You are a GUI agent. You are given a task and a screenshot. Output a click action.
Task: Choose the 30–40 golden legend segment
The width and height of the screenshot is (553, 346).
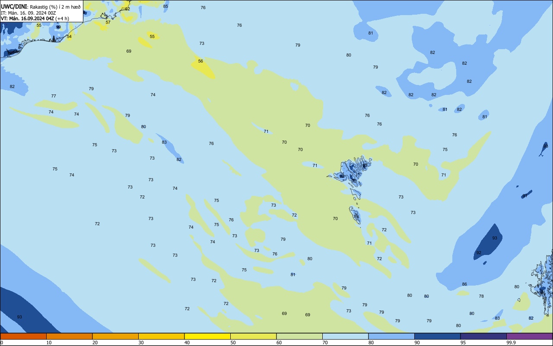coord(161,336)
